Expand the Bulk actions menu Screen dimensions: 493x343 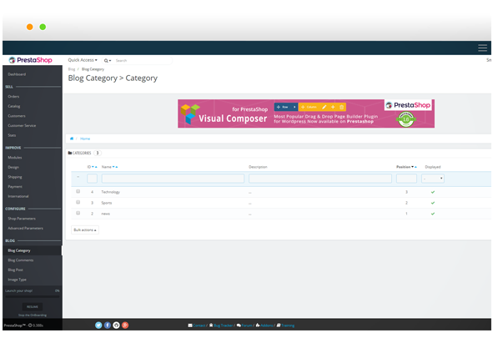[85, 230]
